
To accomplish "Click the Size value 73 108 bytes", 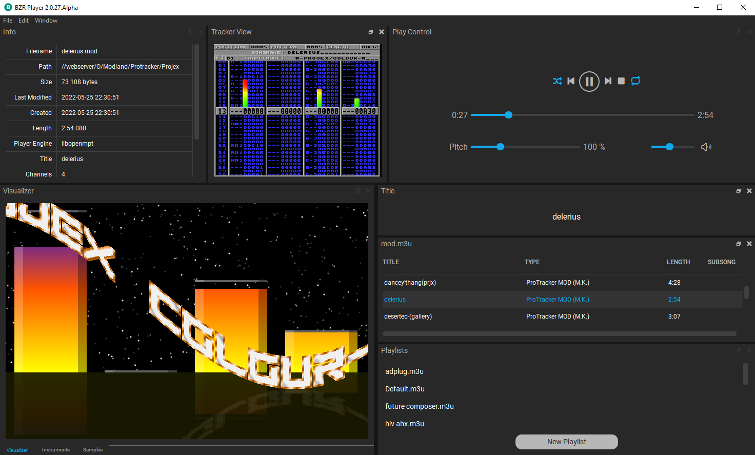I will pos(80,82).
